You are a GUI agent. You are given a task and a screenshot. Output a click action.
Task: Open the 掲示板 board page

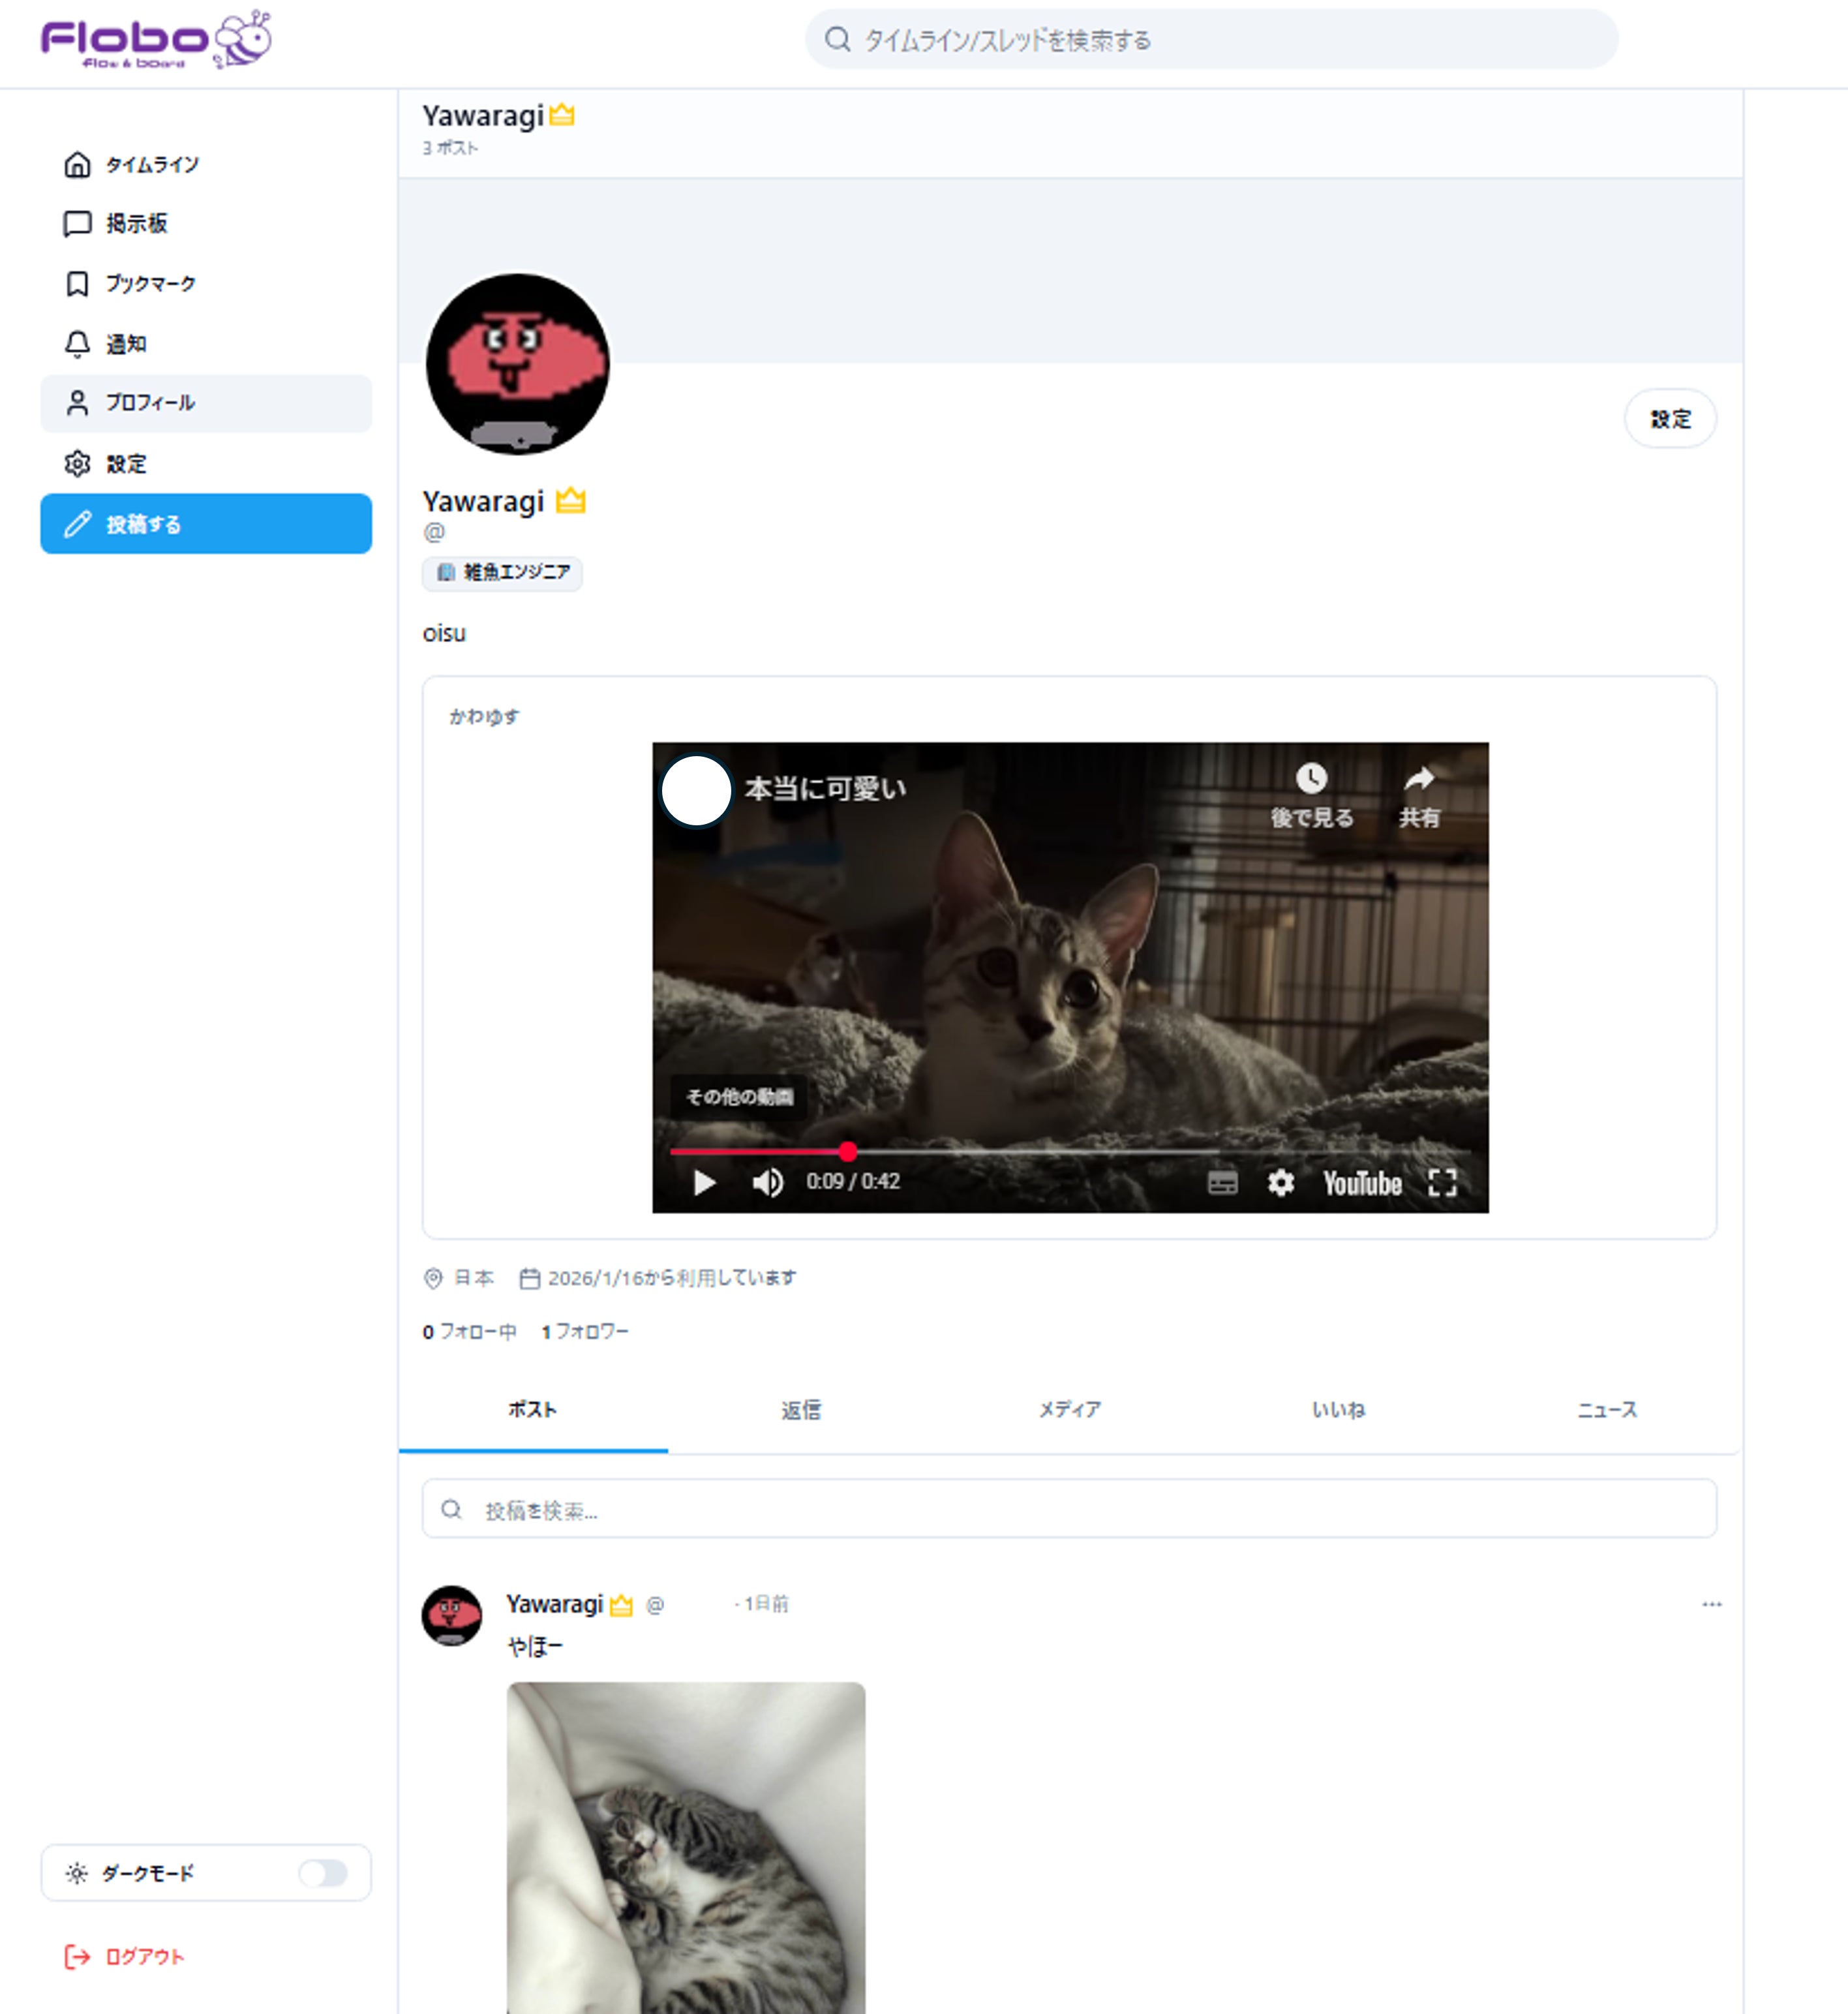135,224
